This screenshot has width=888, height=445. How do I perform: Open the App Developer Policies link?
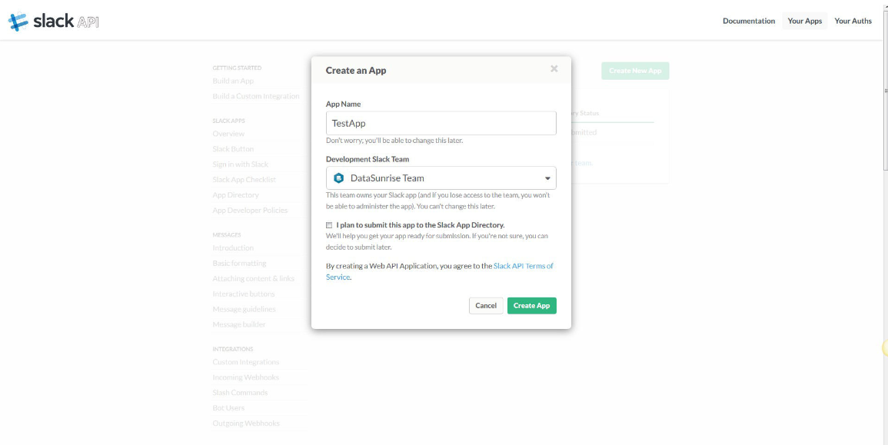[250, 210]
